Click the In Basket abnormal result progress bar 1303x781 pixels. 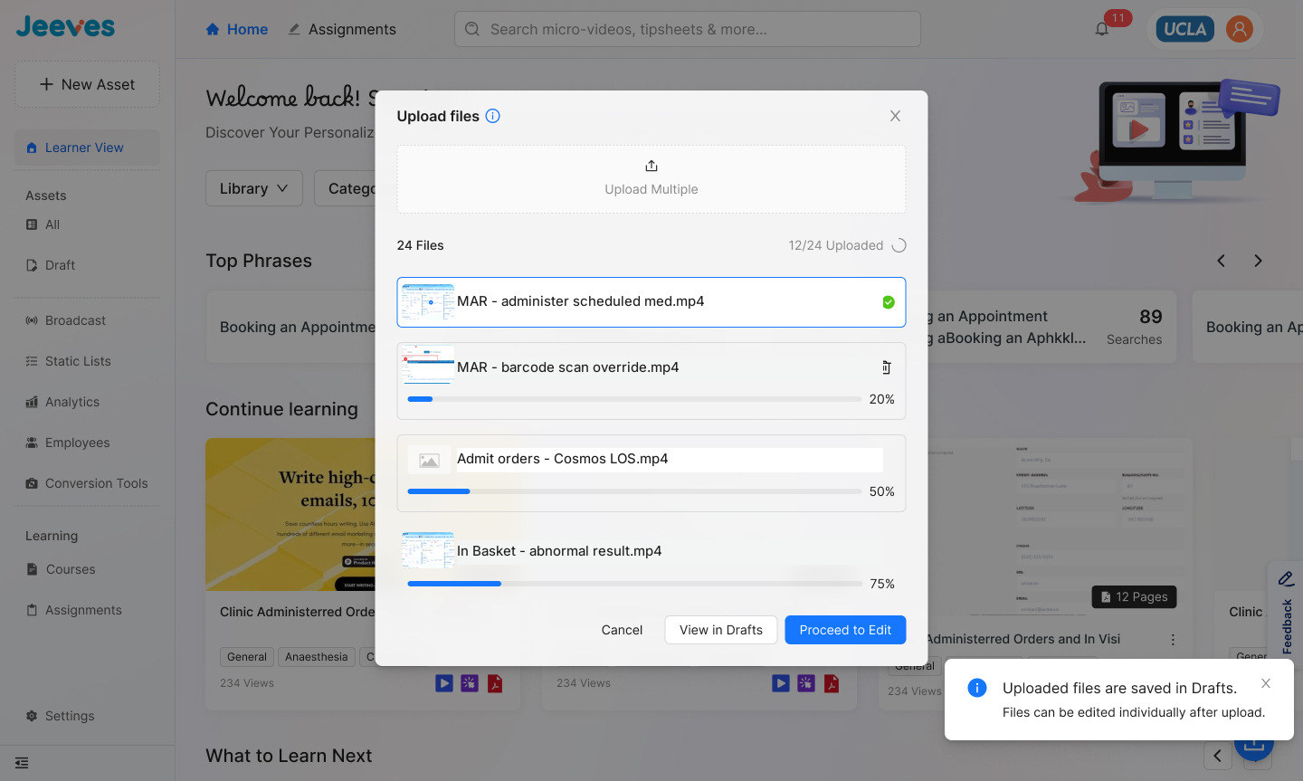[x=634, y=584]
